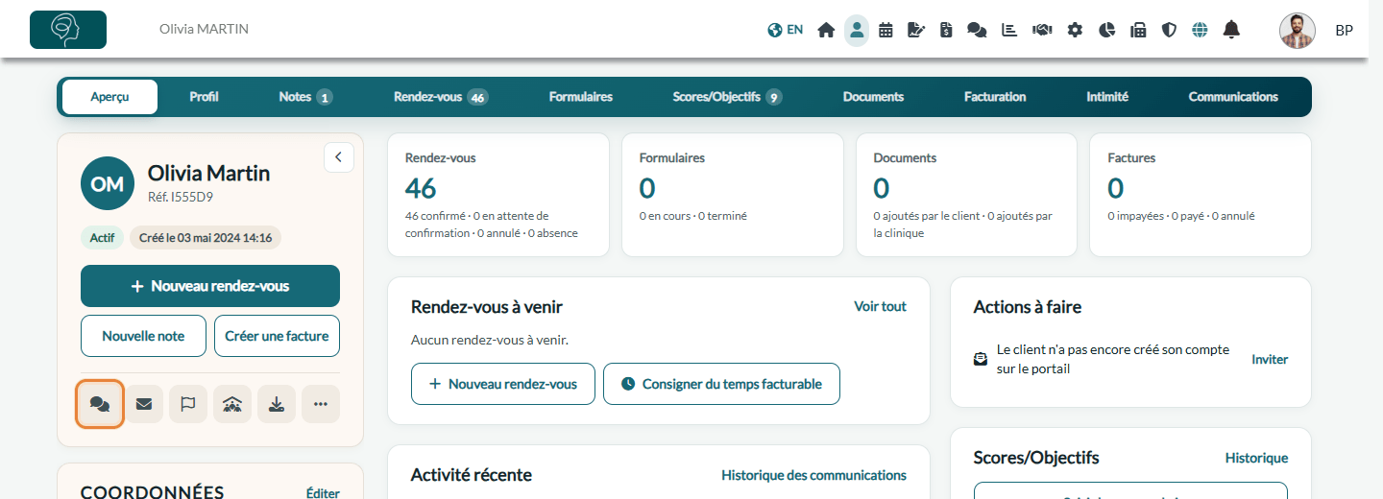
Task: Click the Olivia MARTIN name in the top bar
Action: click(x=204, y=30)
